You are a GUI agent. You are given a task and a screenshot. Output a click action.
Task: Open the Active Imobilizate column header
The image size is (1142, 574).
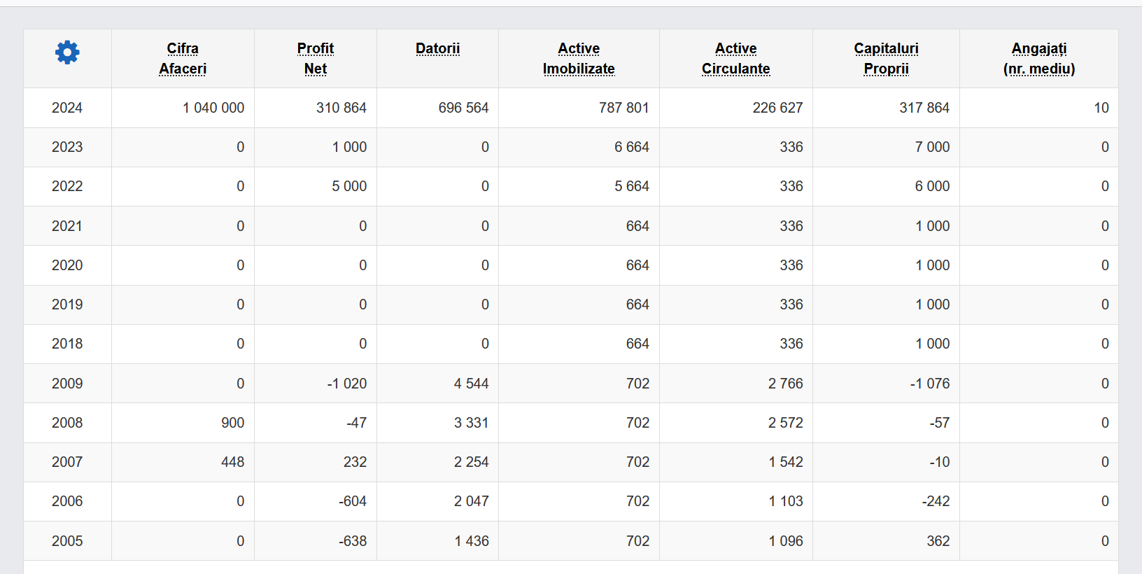tap(579, 59)
